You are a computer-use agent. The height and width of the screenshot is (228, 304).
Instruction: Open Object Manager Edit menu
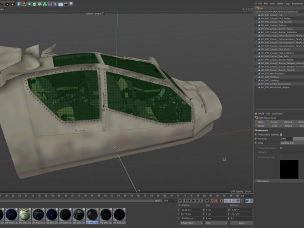click(x=266, y=4)
